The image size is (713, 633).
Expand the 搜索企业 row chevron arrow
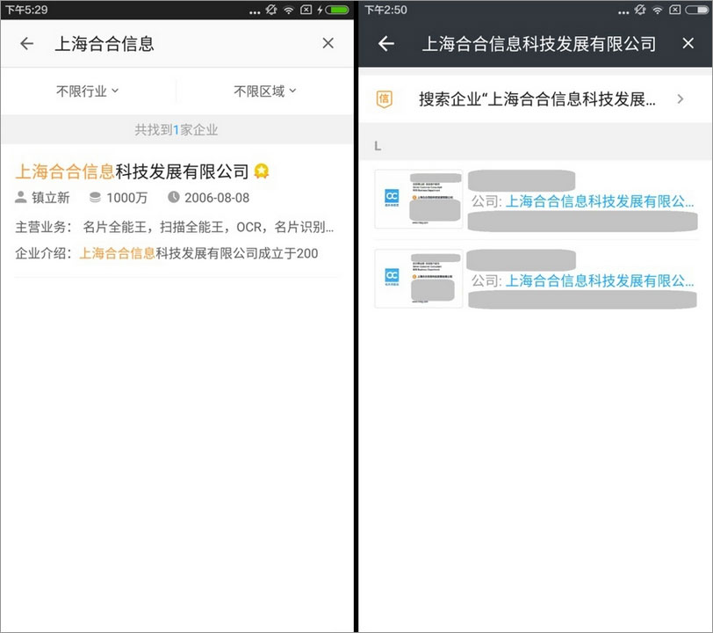click(681, 99)
